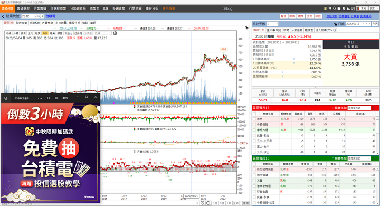The image size is (380, 206).
Task: Click the headset support icon in the top bar
Action: (334, 8)
